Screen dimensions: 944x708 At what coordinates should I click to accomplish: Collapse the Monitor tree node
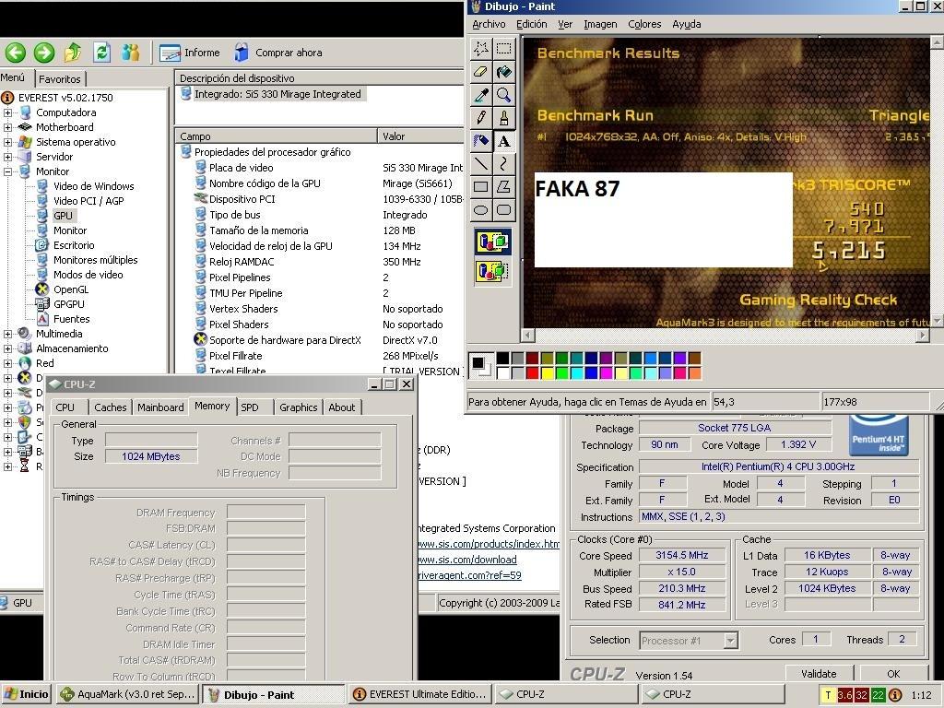7,171
